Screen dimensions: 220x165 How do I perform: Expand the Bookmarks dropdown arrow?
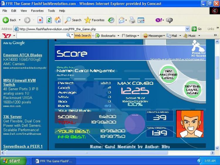tap(118, 36)
